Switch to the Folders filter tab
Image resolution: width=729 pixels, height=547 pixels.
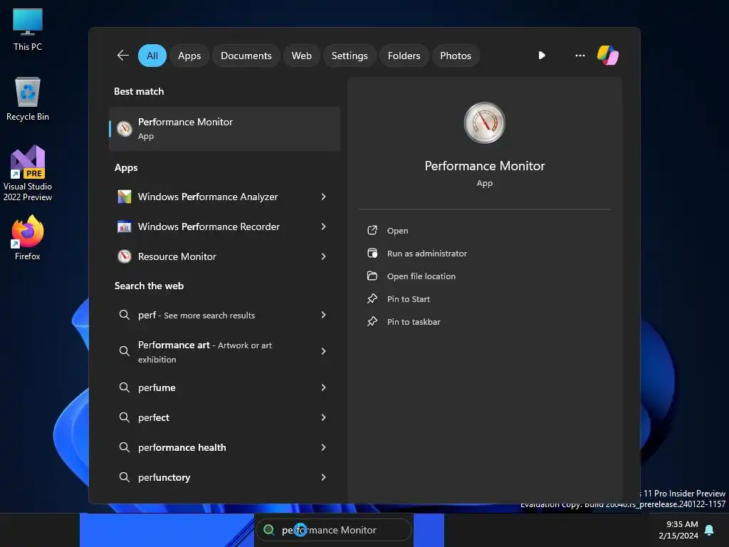click(x=404, y=56)
